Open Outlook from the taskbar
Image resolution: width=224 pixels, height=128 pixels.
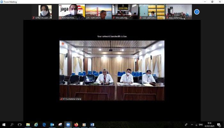52,125
